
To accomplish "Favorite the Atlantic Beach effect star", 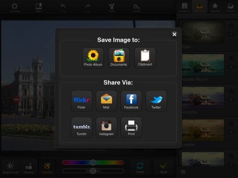I will click(x=231, y=58).
